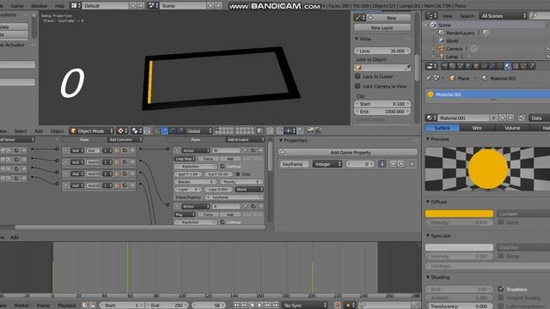Open the Render properties tab icon
The width and height of the screenshot is (550, 309).
point(444,66)
